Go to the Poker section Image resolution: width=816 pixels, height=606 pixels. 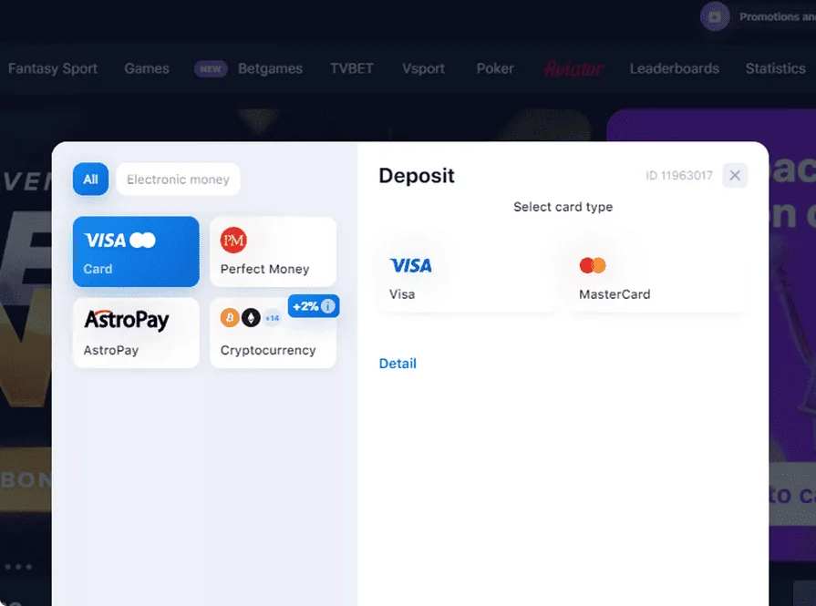coord(495,68)
